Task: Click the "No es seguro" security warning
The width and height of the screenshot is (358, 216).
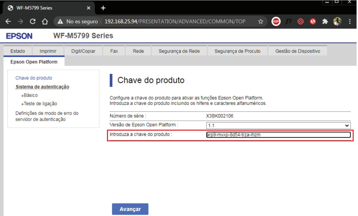Action: tap(78, 21)
